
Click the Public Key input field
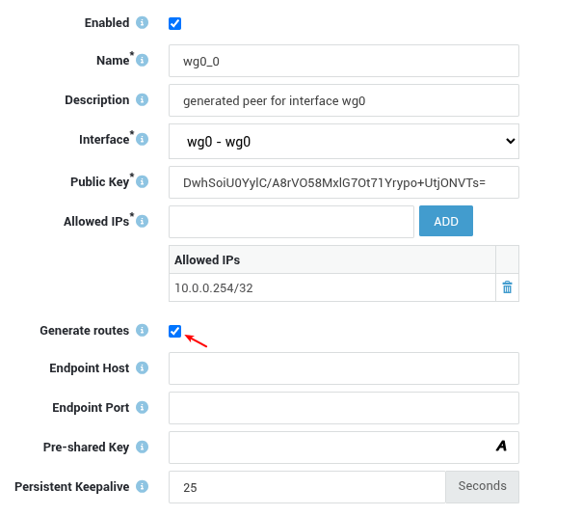pyautogui.click(x=344, y=181)
